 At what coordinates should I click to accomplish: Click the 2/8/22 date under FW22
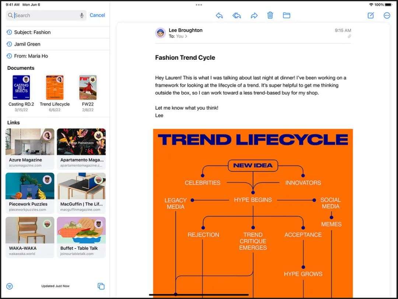click(x=88, y=110)
